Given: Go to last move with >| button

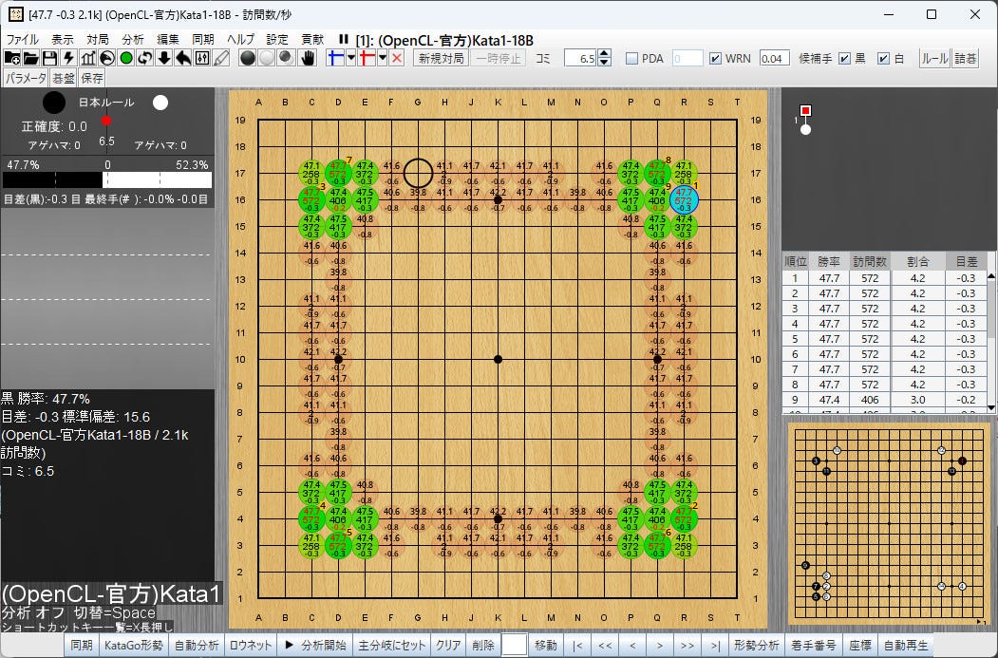Looking at the screenshot, I should (715, 646).
